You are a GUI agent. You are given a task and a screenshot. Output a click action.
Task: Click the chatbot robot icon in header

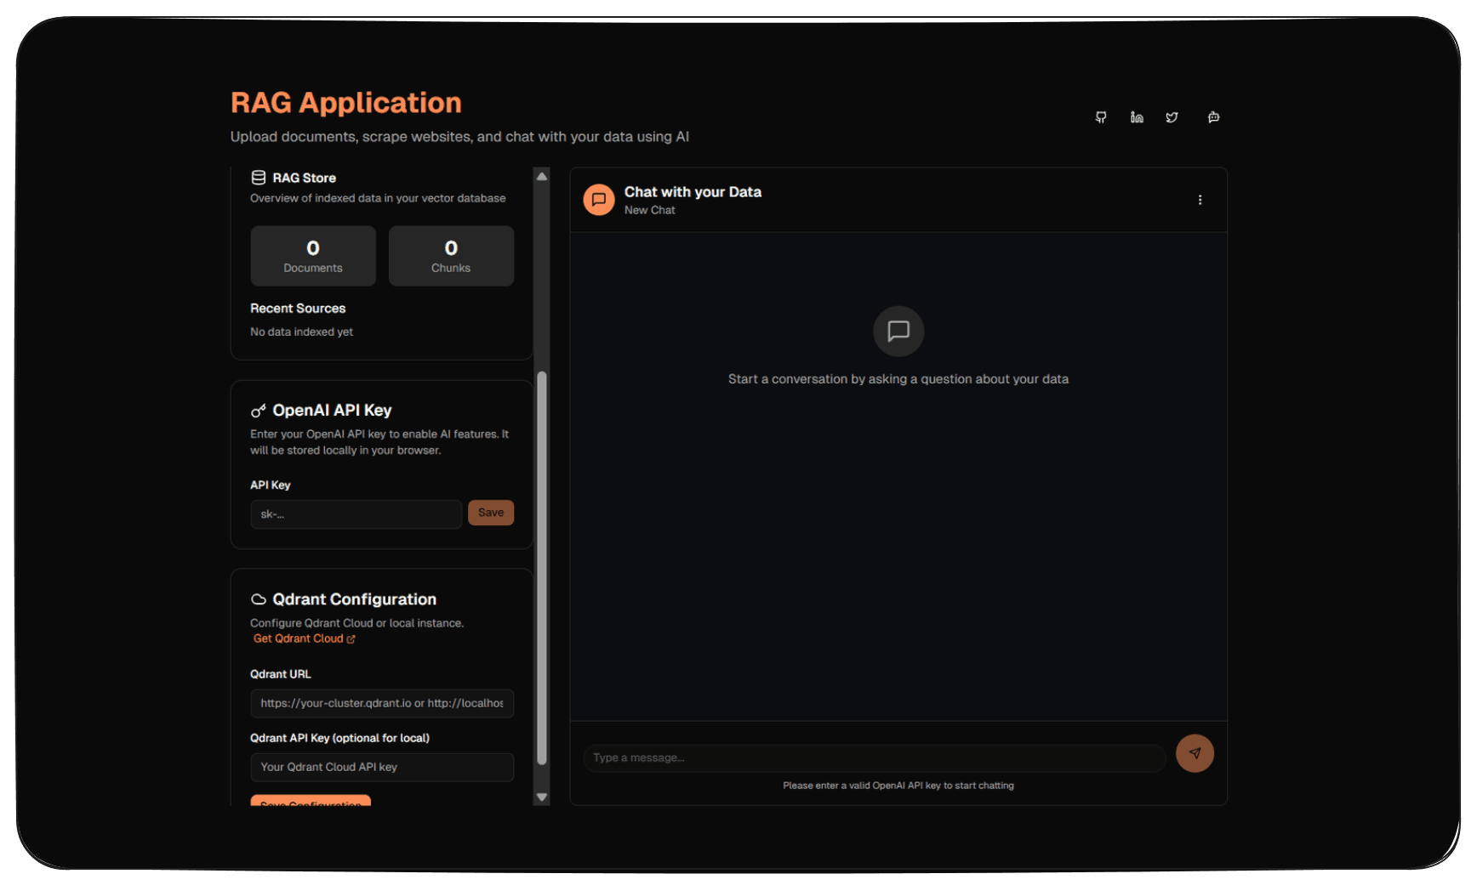coord(1213,117)
